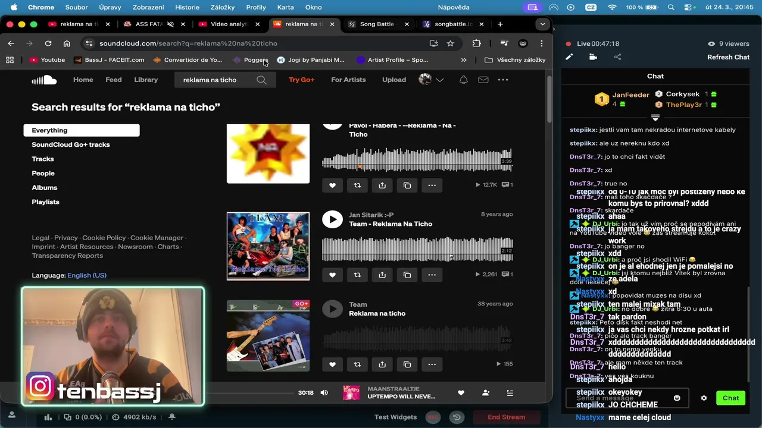Image resolution: width=762 pixels, height=428 pixels.
Task: Open next-up queue in player bar
Action: (510, 392)
